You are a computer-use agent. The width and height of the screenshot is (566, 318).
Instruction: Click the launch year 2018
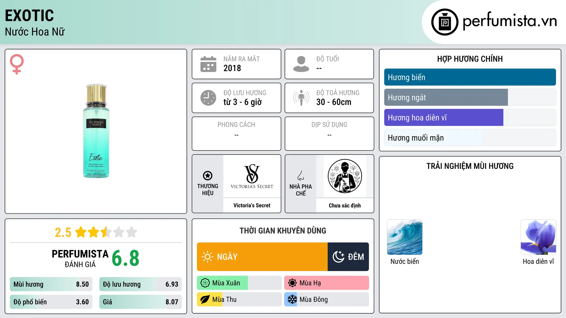[232, 68]
